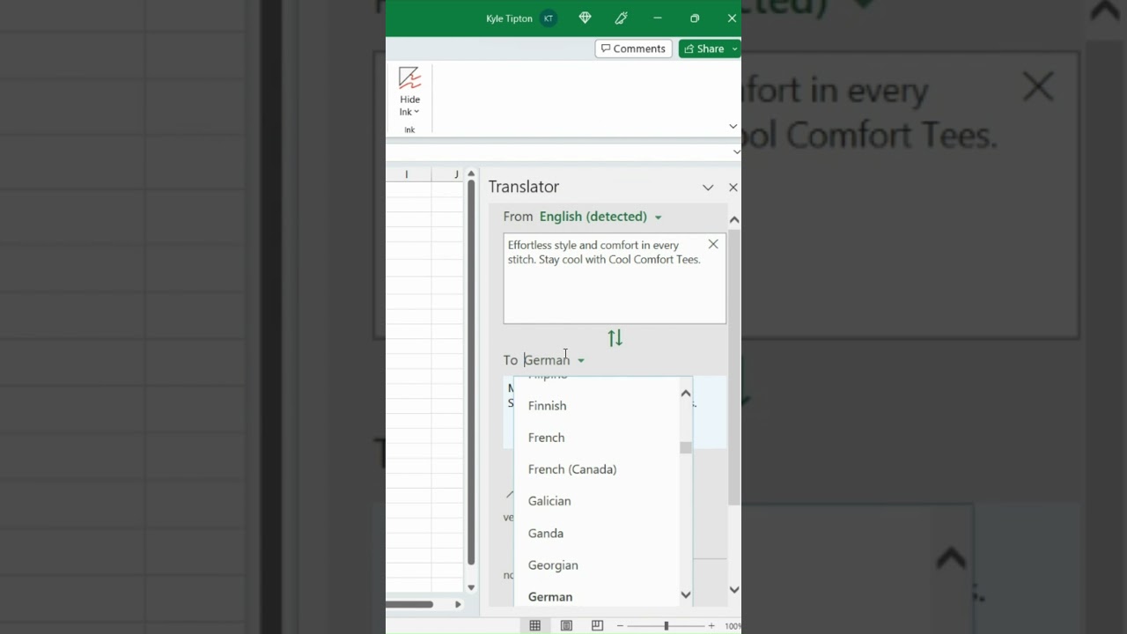Click the Share button
This screenshot has width=1127, height=634.
click(704, 48)
